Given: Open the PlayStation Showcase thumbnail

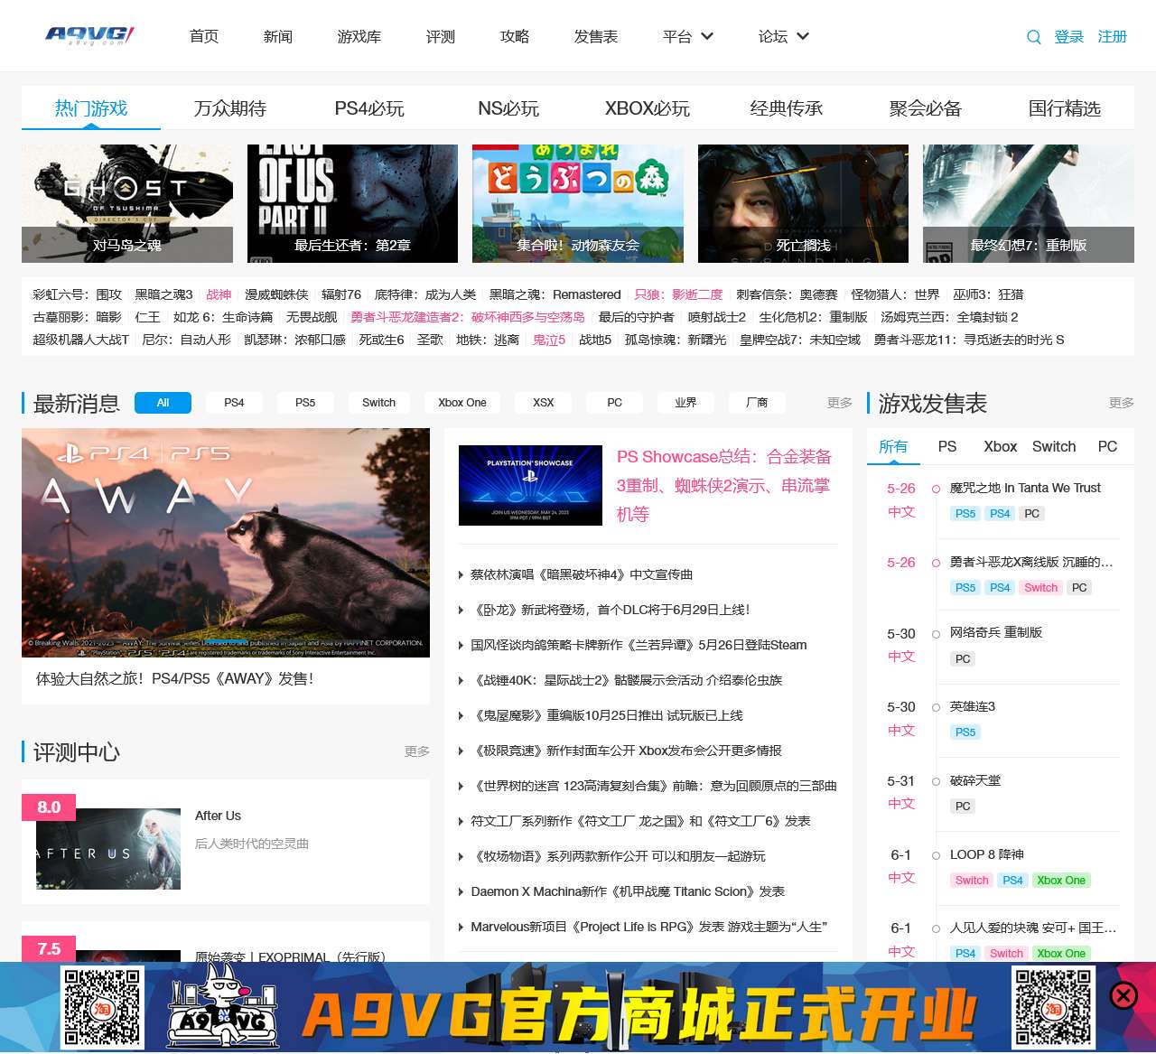Looking at the screenshot, I should coord(530,485).
